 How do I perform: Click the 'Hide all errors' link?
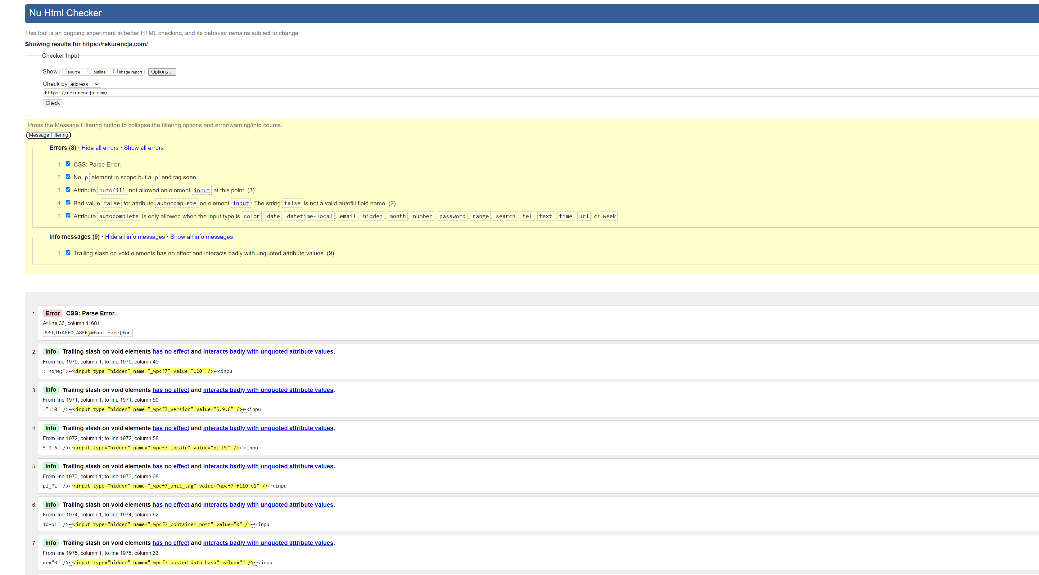pyautogui.click(x=100, y=148)
